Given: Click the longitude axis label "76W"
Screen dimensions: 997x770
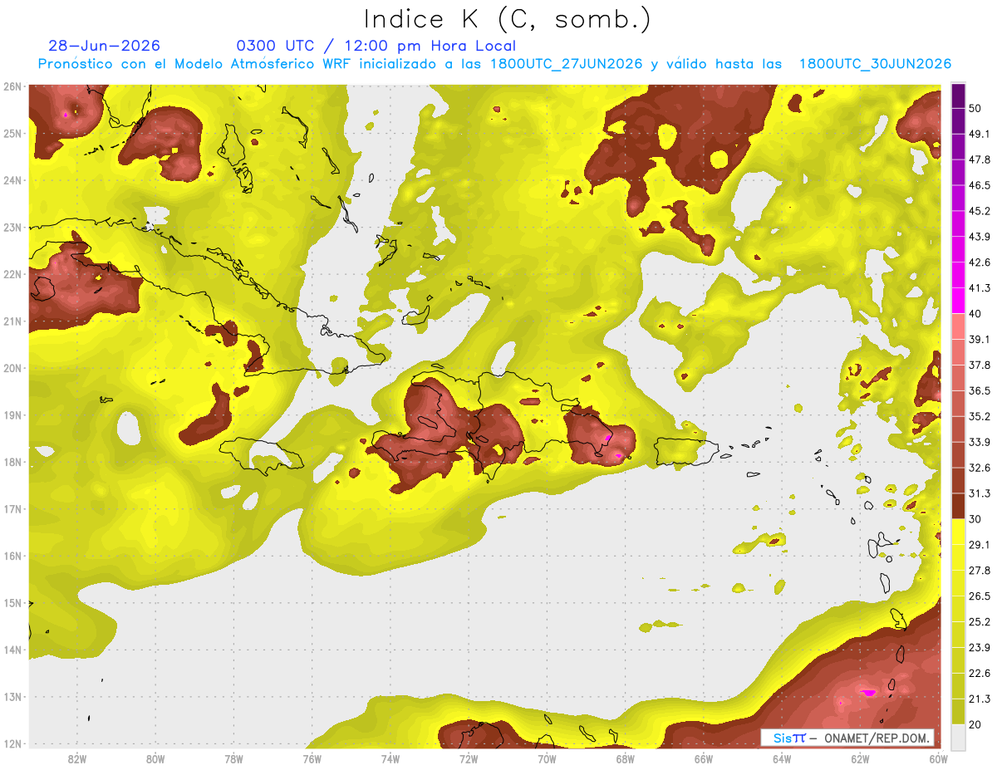Looking at the screenshot, I should click(x=312, y=758).
